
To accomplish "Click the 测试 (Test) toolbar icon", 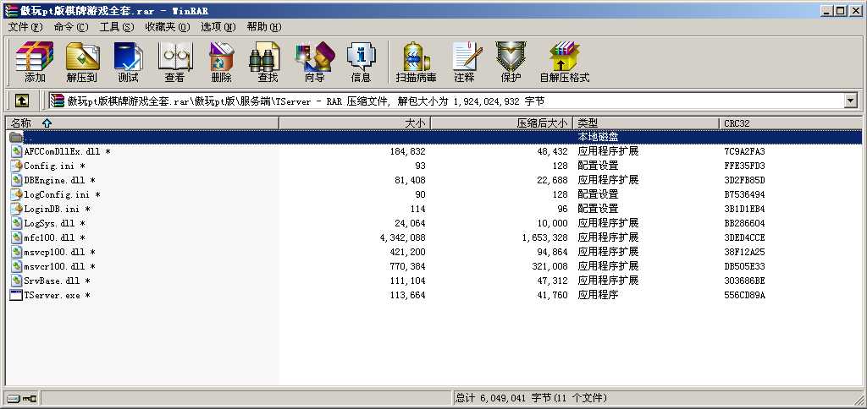I will coord(129,62).
